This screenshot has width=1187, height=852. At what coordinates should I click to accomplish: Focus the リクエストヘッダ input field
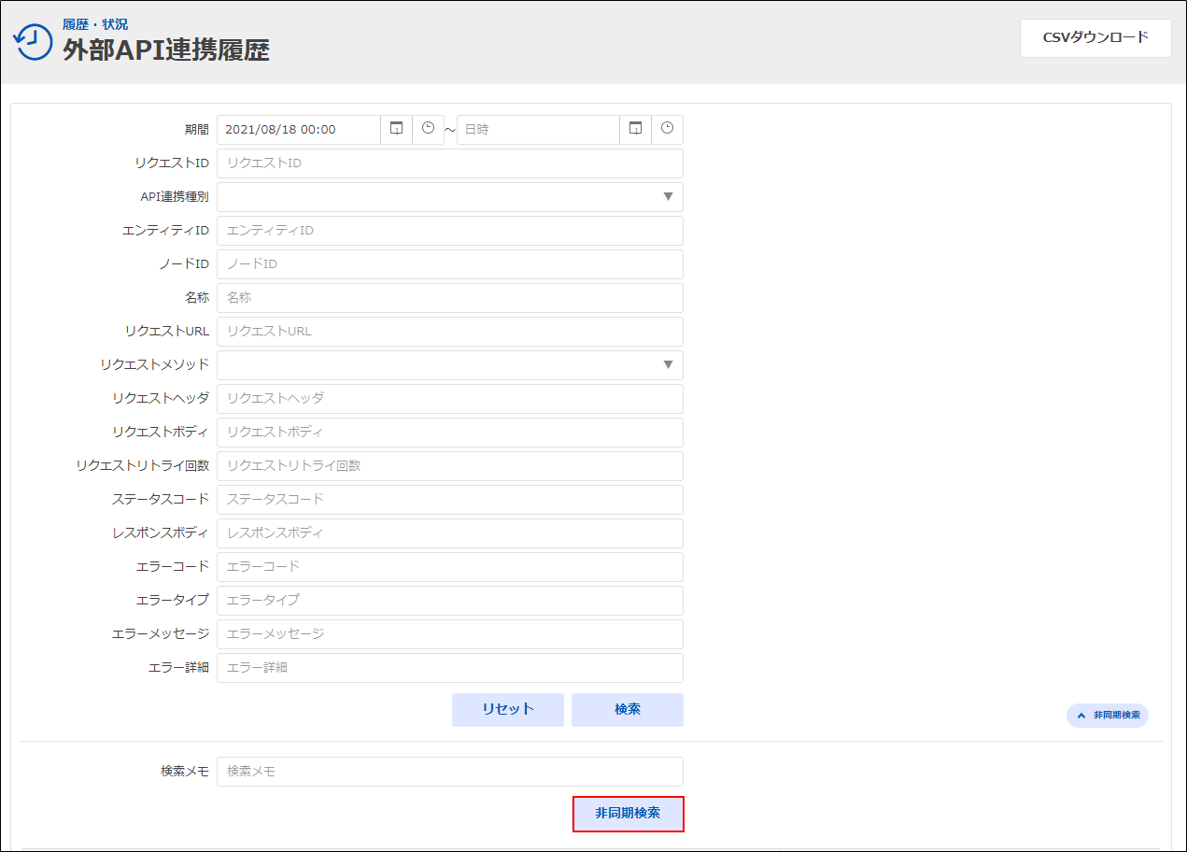(x=450, y=399)
